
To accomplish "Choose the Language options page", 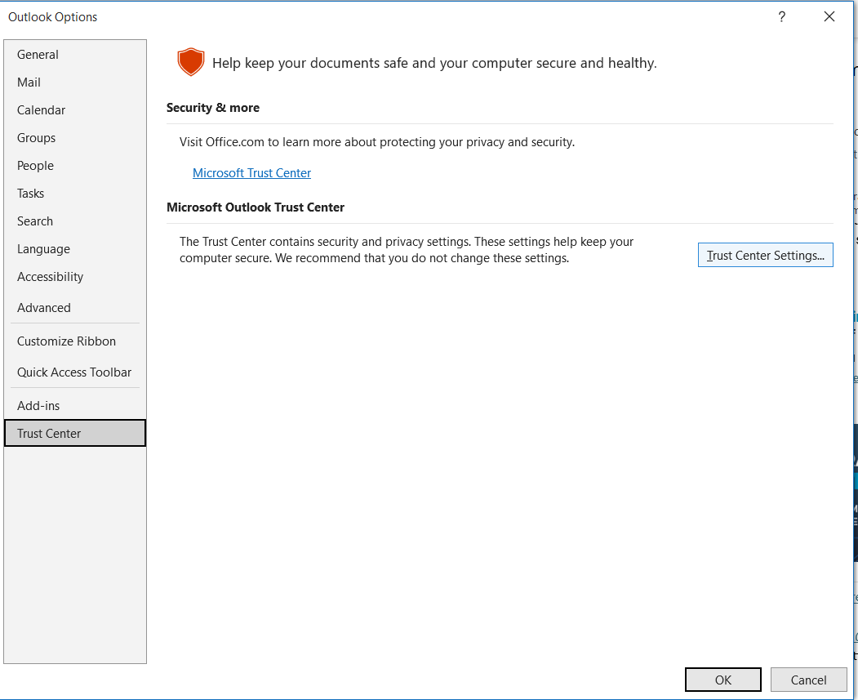I will [x=75, y=249].
